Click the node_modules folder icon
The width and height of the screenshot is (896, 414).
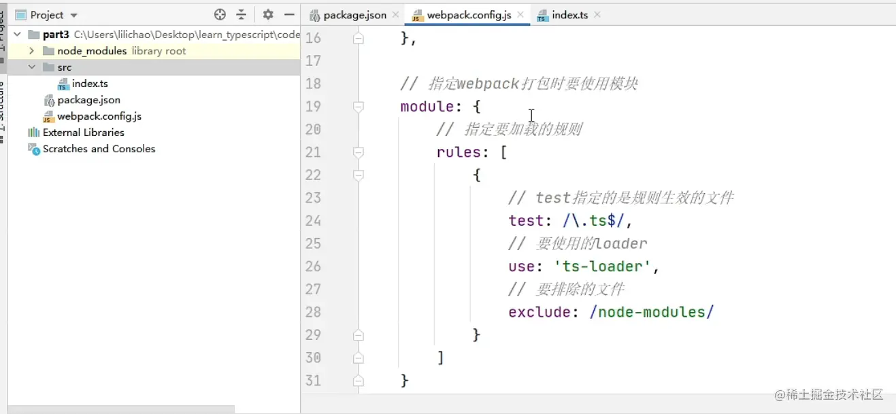coord(48,51)
